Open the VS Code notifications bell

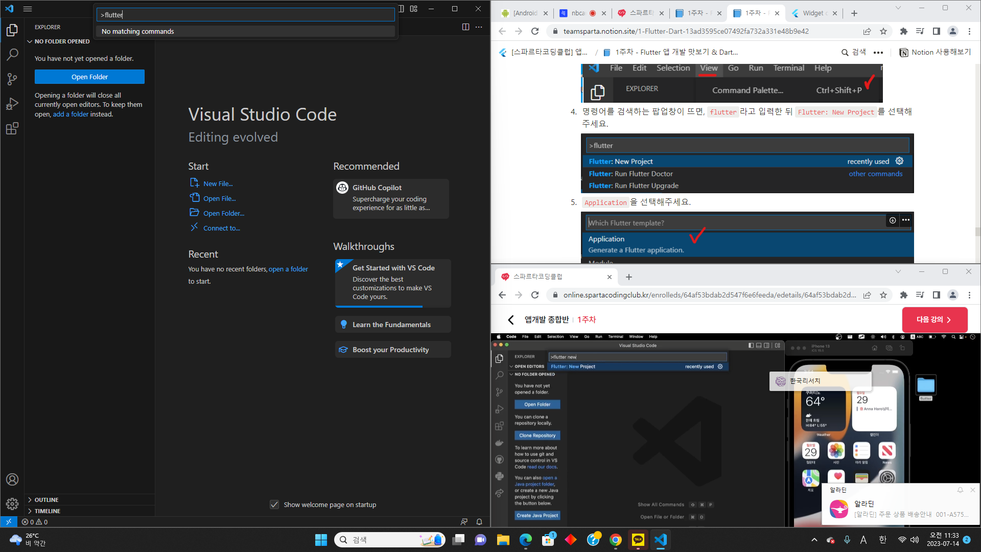click(479, 522)
